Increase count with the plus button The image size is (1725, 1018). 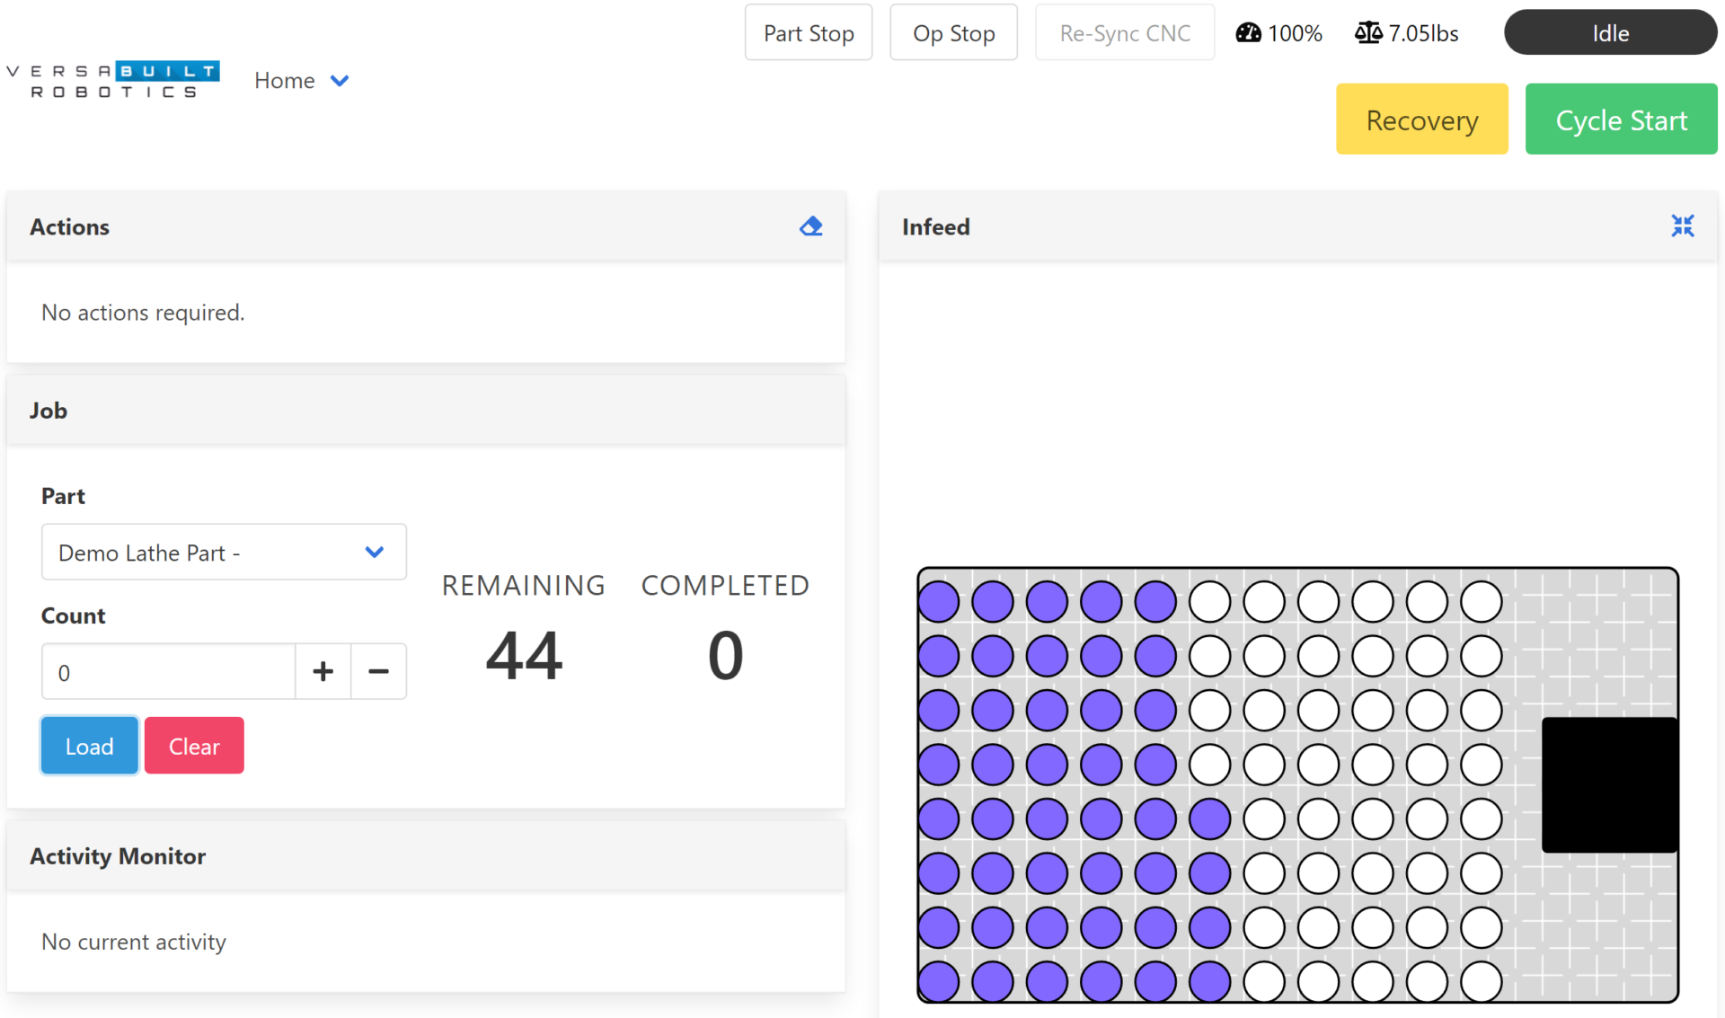323,671
